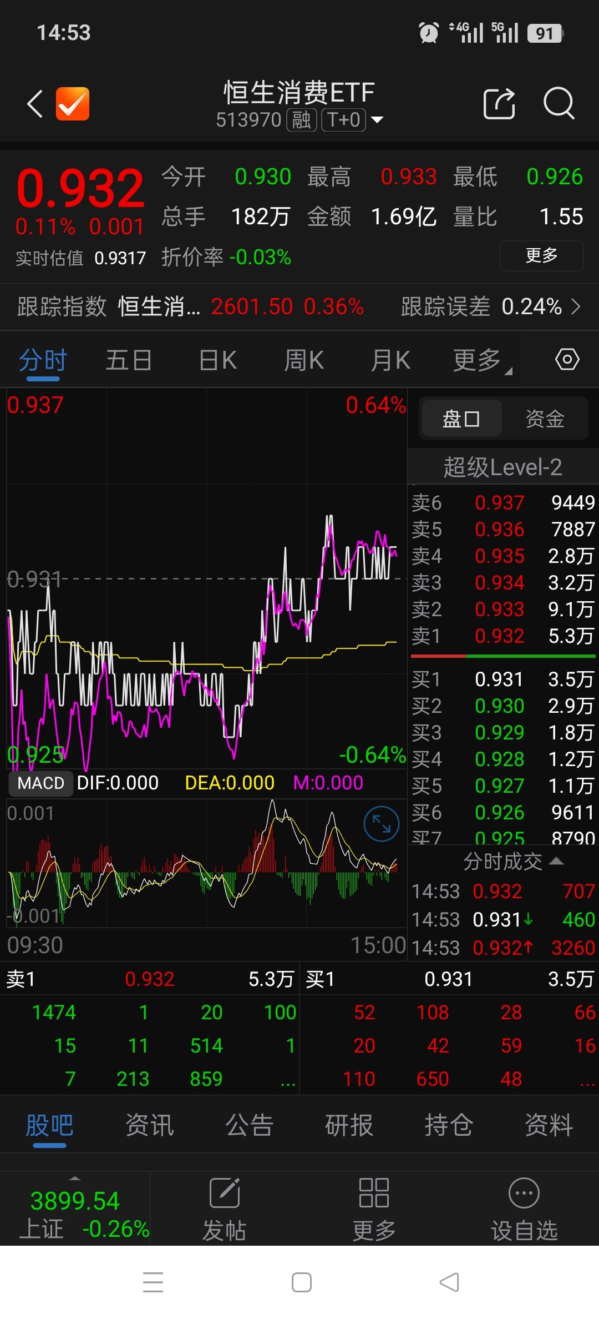Tap the 14:53 trade of 460
Viewport: 599px width, 1319px height.
[503, 920]
